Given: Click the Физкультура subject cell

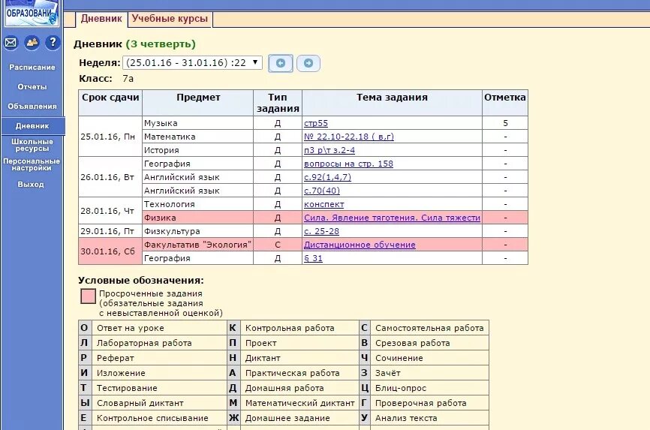Looking at the screenshot, I should (197, 231).
